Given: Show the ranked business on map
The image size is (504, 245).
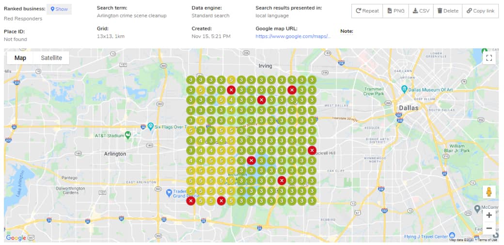Looking at the screenshot, I should 59,9.
